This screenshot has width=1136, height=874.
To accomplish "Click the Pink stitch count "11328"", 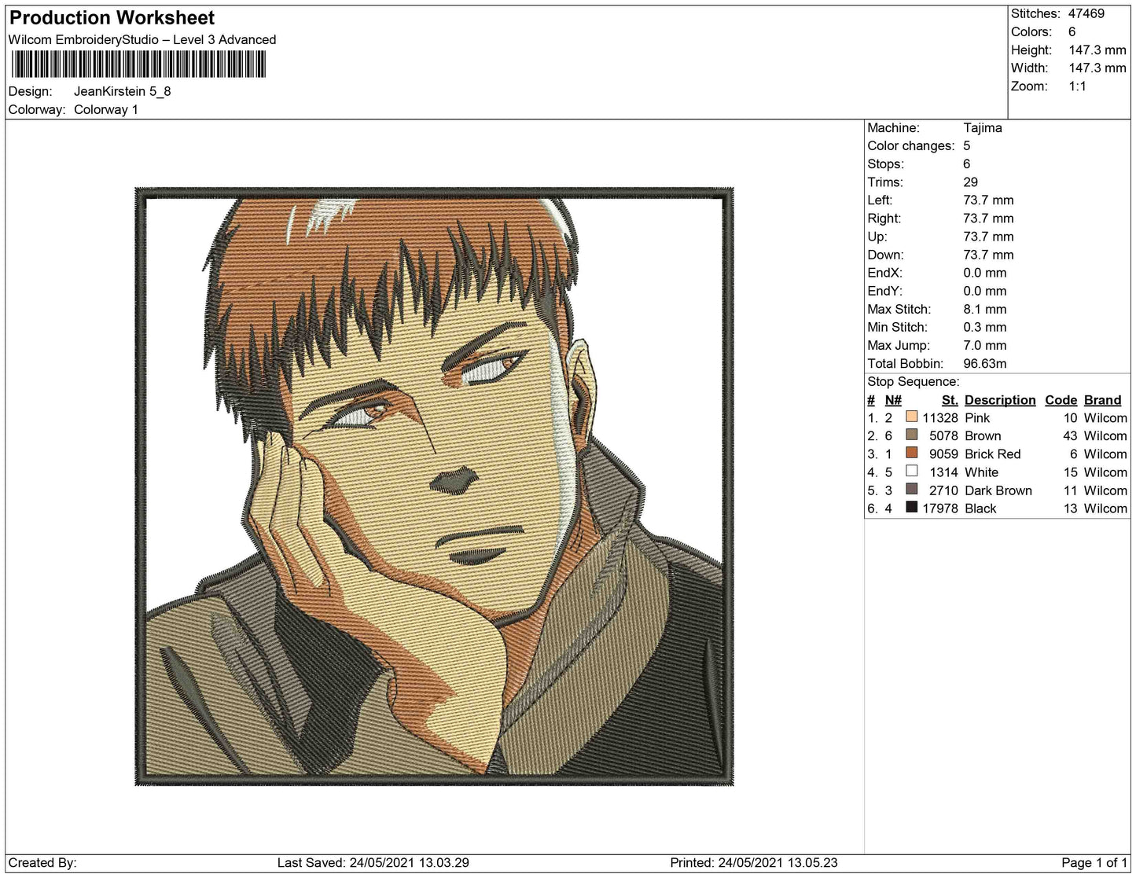I will click(940, 418).
